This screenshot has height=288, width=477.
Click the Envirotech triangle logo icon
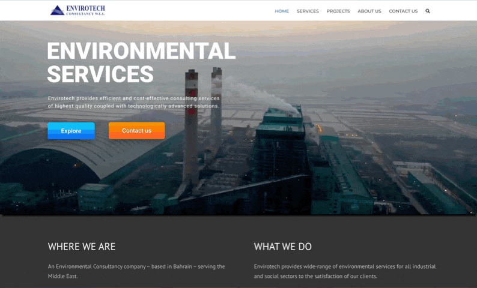(57, 10)
